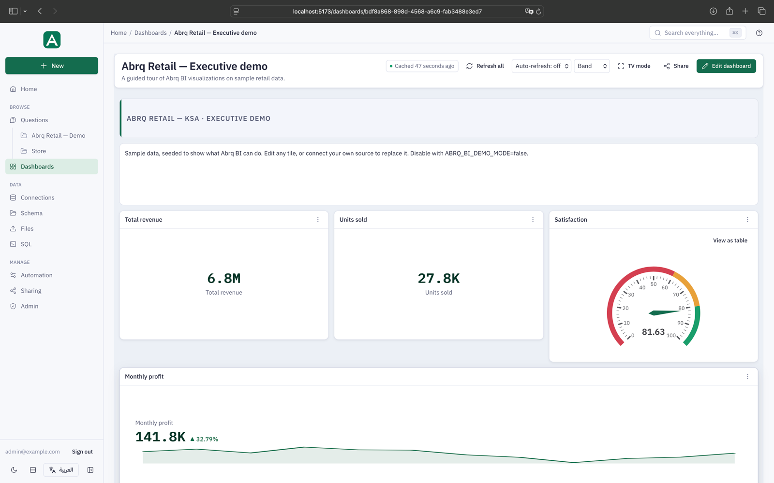Image resolution: width=774 pixels, height=483 pixels.
Task: Enter TV mode
Action: pyautogui.click(x=634, y=66)
